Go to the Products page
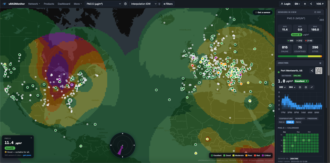 tap(49, 4)
